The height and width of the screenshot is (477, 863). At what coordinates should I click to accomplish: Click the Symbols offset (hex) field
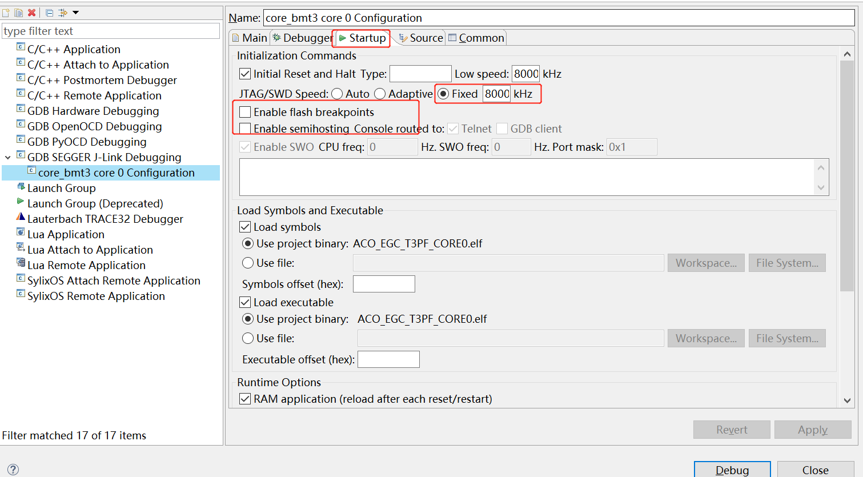(x=384, y=284)
